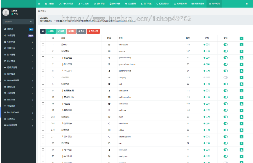The width and height of the screenshot is (253, 163).
Task: Switch to the 控制台 top tab
Action: [x=49, y=4]
